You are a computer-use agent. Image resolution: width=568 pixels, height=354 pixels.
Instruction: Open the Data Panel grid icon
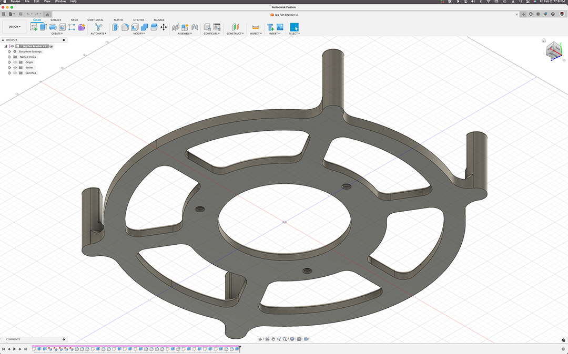coord(3,14)
